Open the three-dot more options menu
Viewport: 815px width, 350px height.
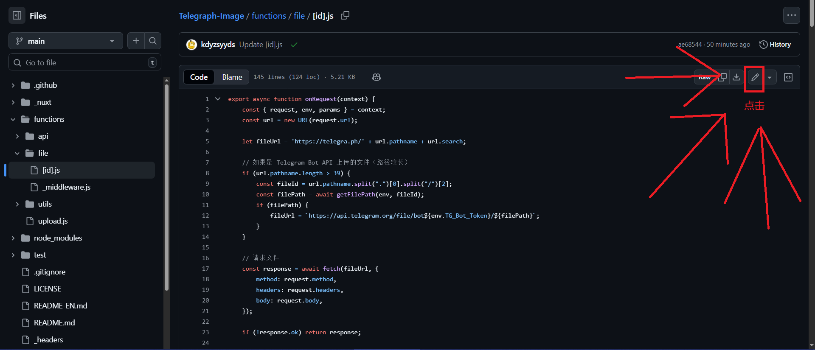coord(792,15)
